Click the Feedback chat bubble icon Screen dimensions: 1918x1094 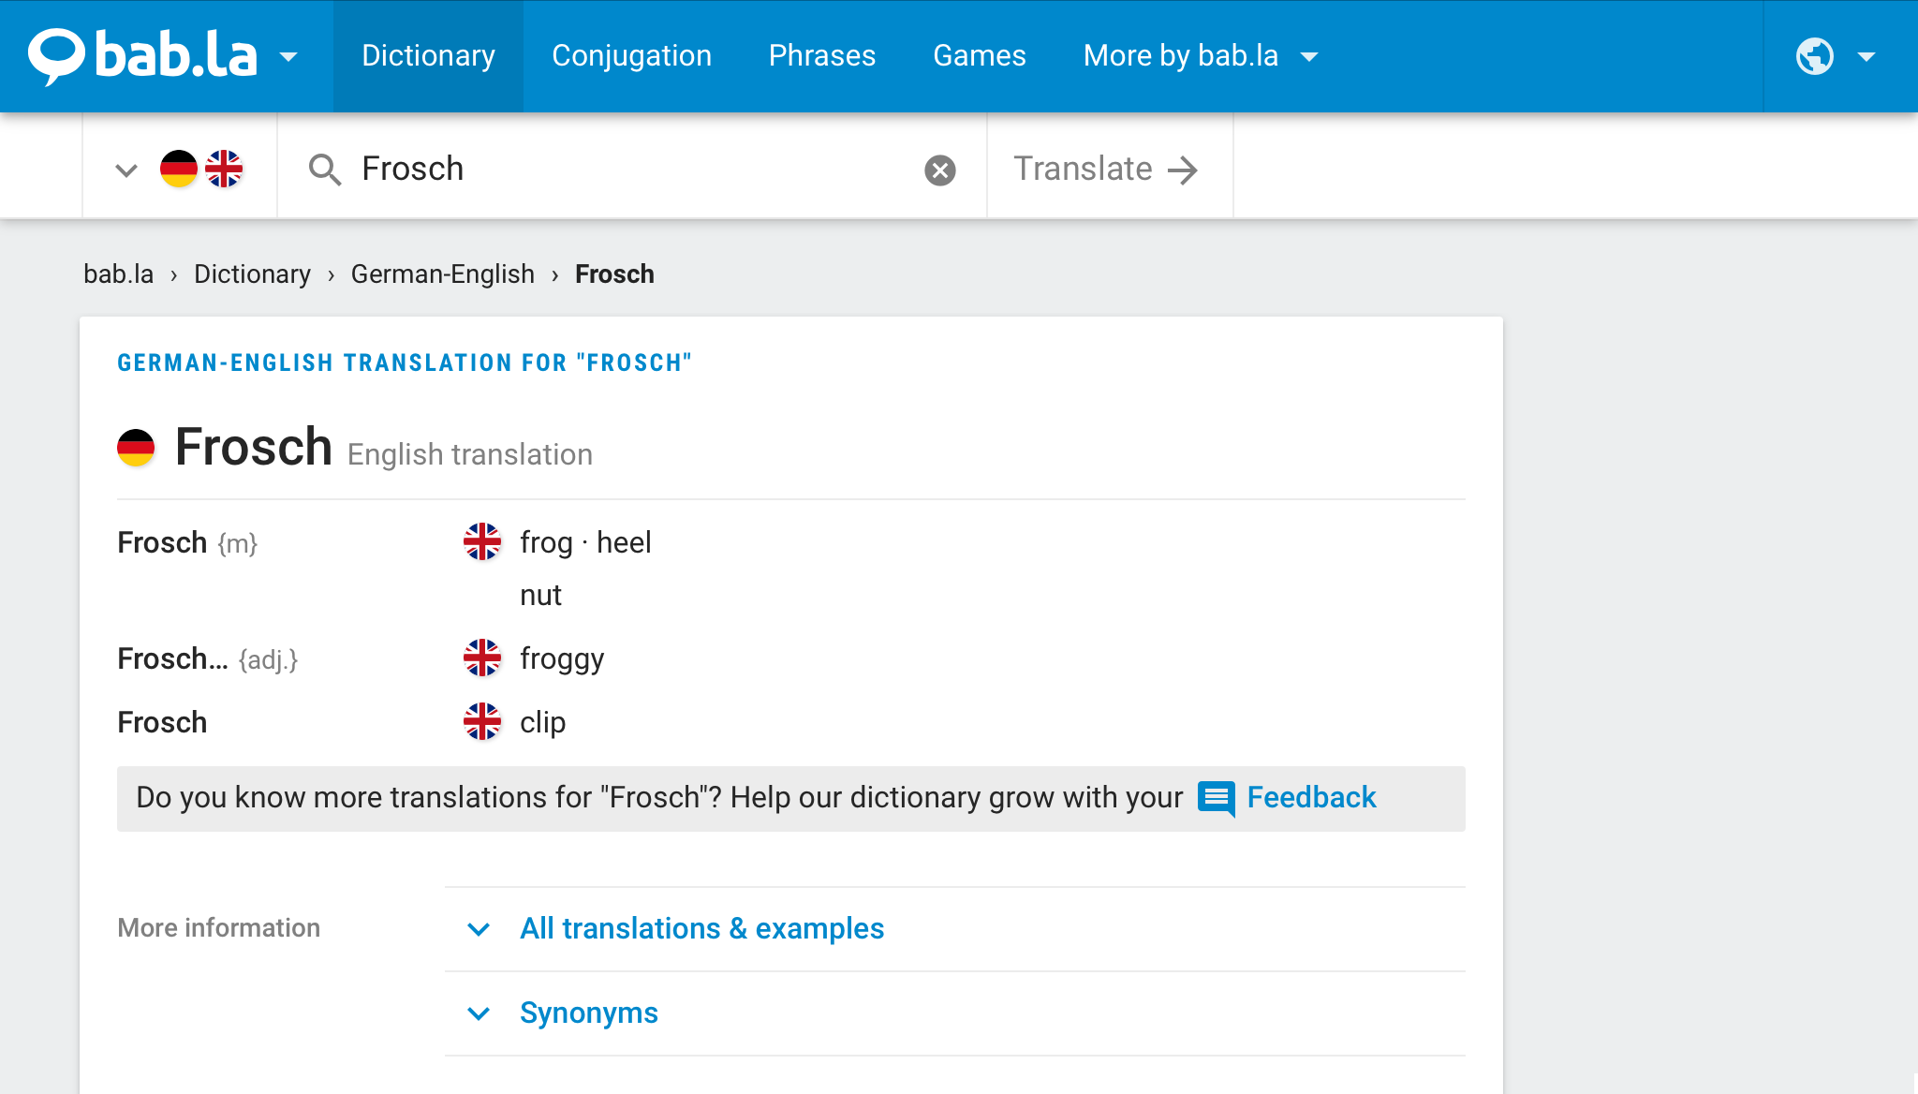pos(1217,798)
